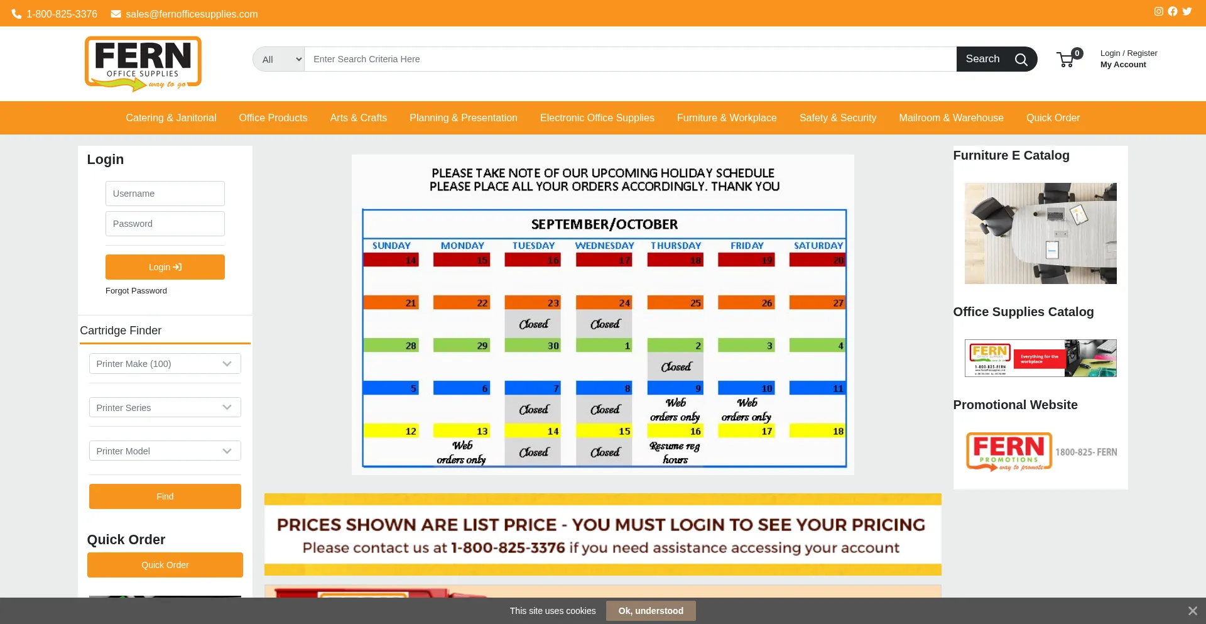Select Quick Order in navigation bar
Screen dimensions: 1206x624
point(1053,118)
